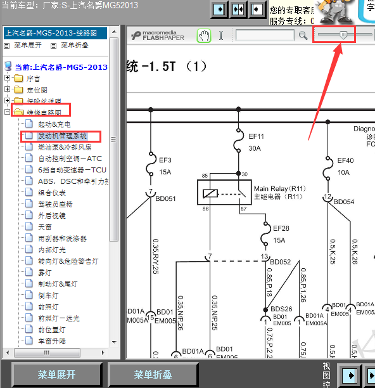Select the FlashPaper hand pan tool

coord(204,36)
